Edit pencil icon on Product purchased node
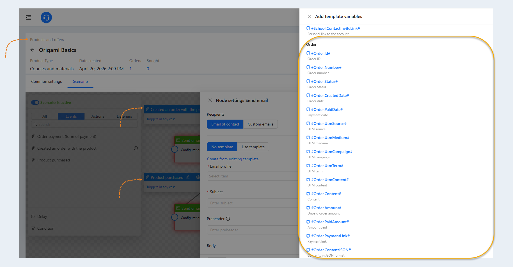This screenshot has height=267, width=513. coord(188,177)
